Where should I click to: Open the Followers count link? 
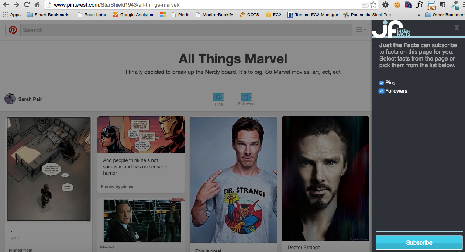pyautogui.click(x=247, y=100)
